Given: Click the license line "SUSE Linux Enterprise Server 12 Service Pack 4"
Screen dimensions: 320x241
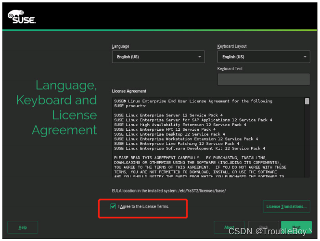Looking at the screenshot, I should tap(168, 115).
